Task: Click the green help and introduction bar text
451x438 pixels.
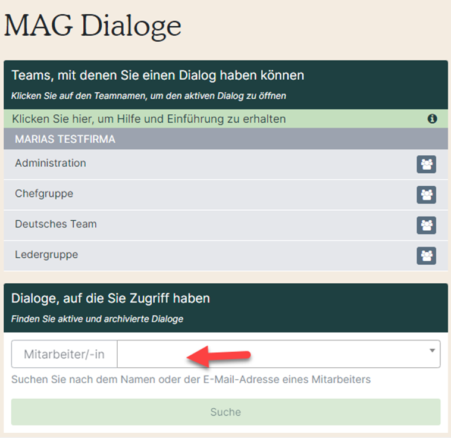Action: pos(149,119)
